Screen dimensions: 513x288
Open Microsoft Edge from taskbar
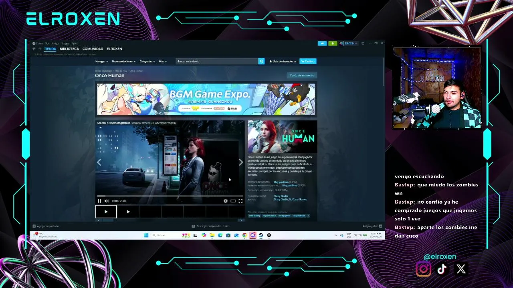point(220,235)
